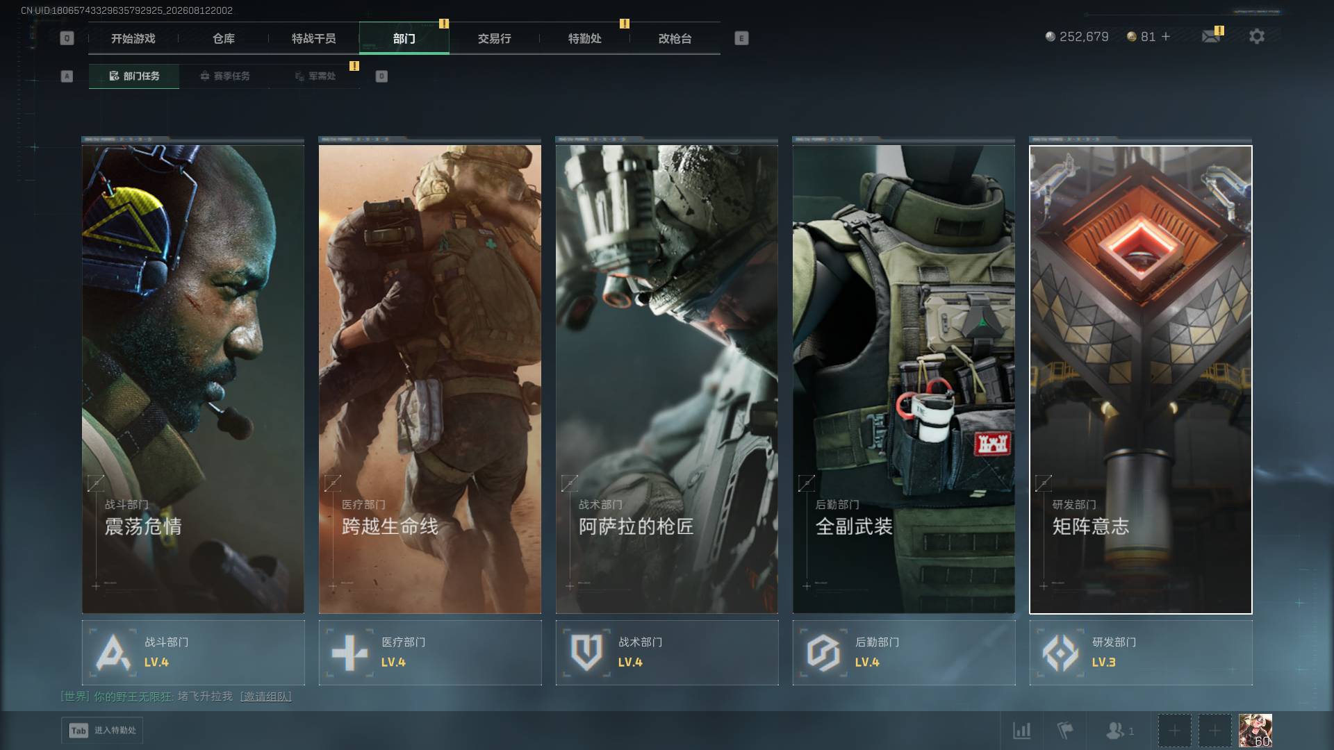This screenshot has height=750, width=1334.
Task: Open the player avatar with level 60
Action: click(1255, 731)
